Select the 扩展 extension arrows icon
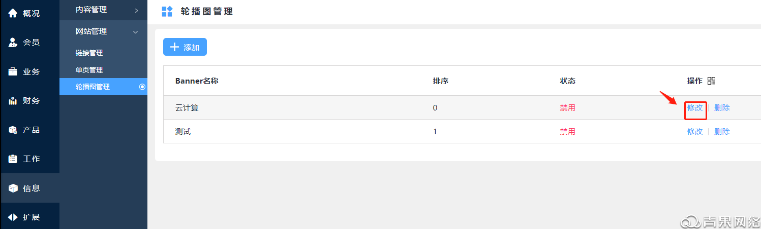Viewport: 761px width, 229px height. pyautogui.click(x=13, y=217)
